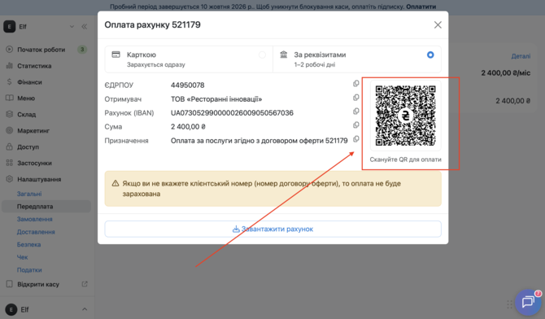
Task: Open Статистика section
Action: click(34, 66)
